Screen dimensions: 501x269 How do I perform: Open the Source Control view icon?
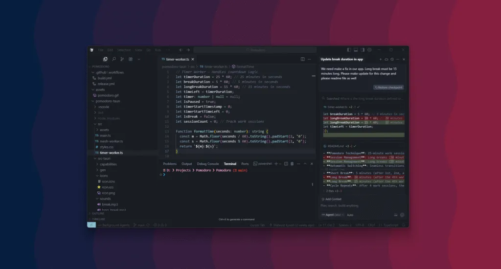click(x=122, y=59)
